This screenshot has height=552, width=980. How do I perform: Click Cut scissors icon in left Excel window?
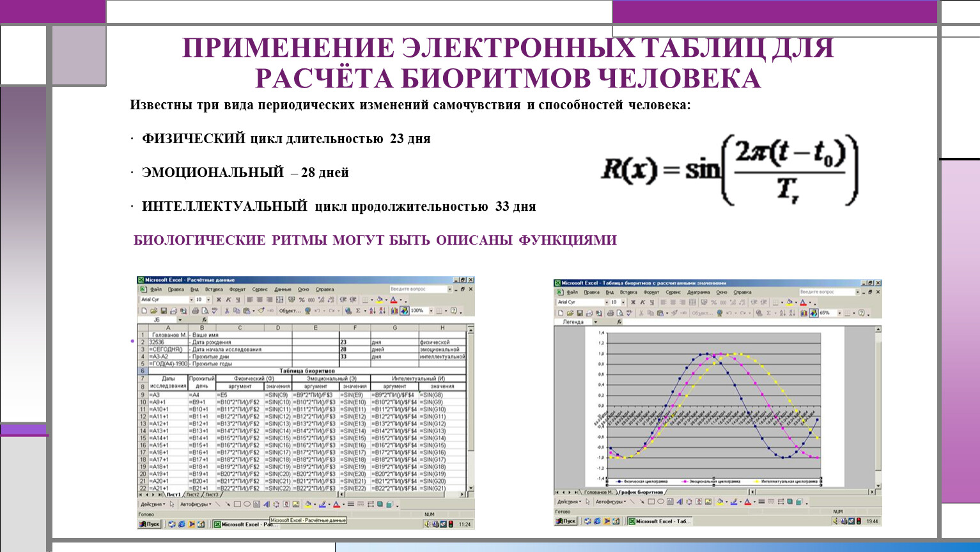tap(226, 311)
